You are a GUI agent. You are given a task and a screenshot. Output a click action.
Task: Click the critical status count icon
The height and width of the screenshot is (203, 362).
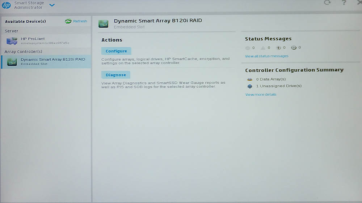[x=248, y=48]
